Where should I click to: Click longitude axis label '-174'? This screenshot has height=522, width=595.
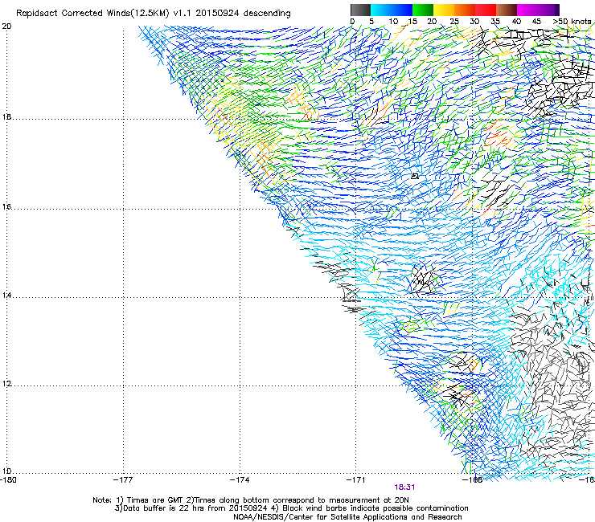240,480
